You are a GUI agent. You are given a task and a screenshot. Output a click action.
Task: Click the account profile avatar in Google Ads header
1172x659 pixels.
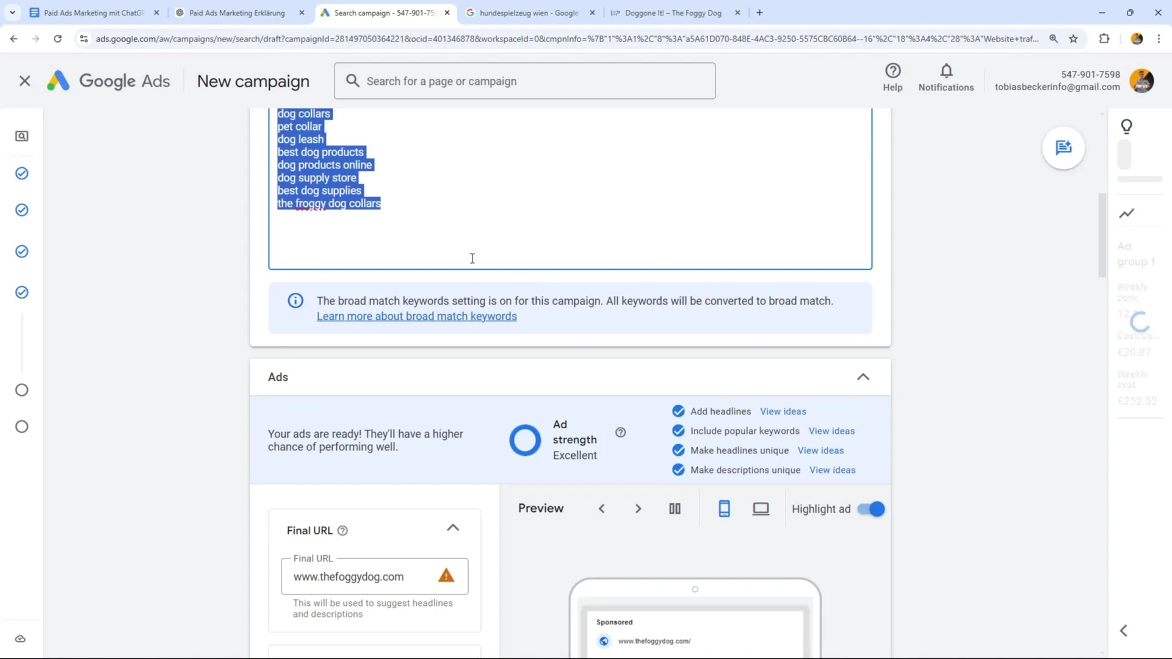(1141, 81)
